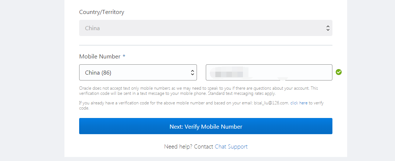Click the blue required asterisk by Mobile Number
The width and height of the screenshot is (395, 161).
tap(124, 57)
